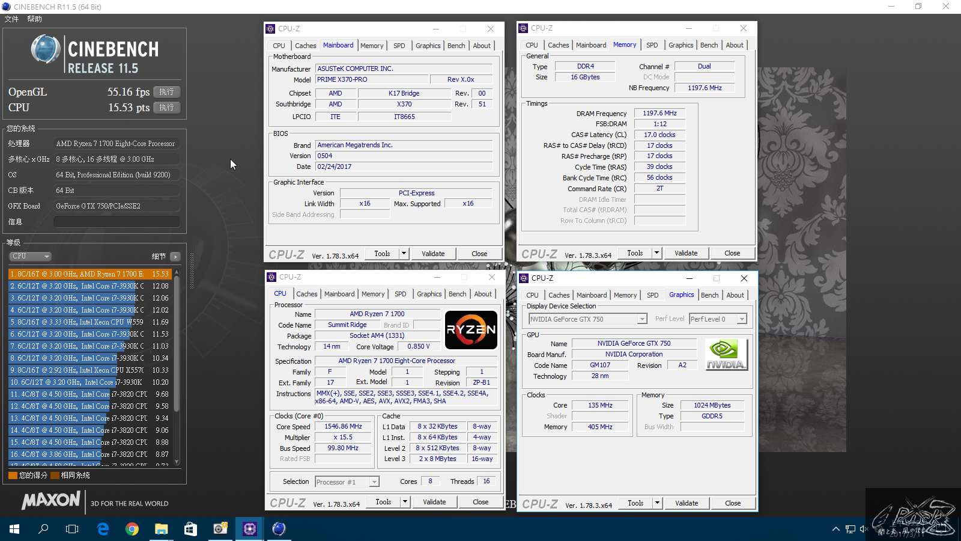This screenshot has height=541, width=961.
Task: Expand Tools arrow in Mainboard CPU-Z window
Action: (x=404, y=254)
